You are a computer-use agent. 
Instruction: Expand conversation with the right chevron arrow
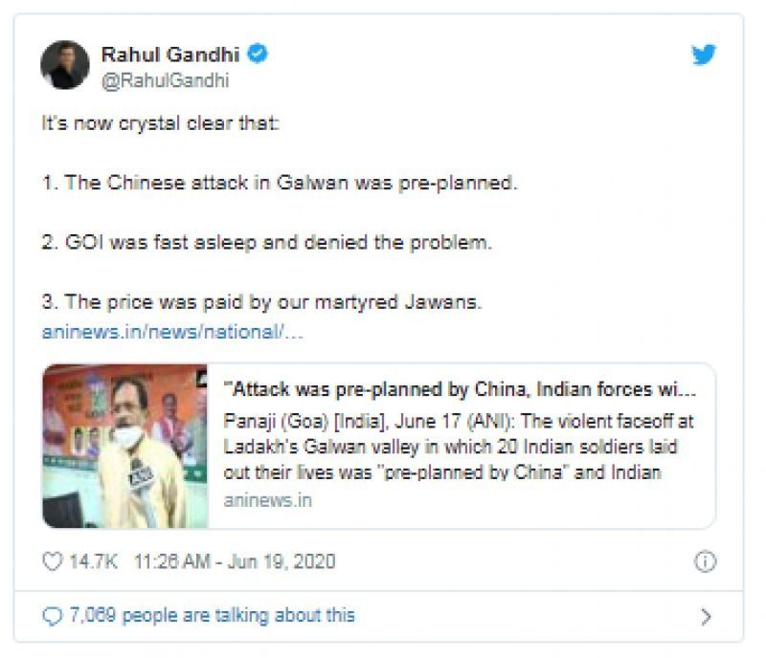(x=706, y=617)
